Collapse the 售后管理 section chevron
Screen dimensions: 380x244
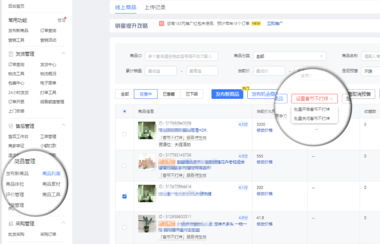[64, 125]
